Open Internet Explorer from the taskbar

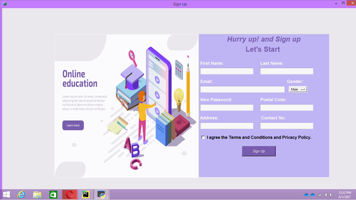[x=21, y=194]
